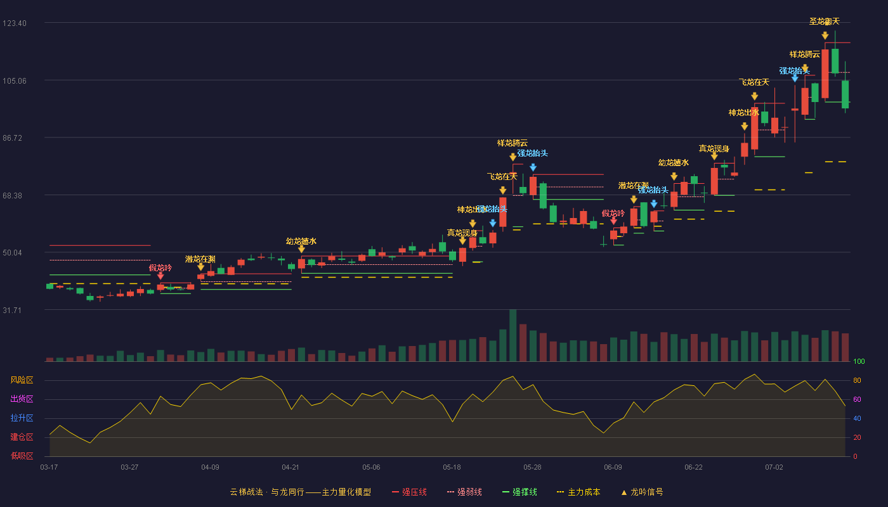Image resolution: width=888 pixels, height=507 pixels.
Task: Click the 幼龙嬉水 arrow near 04-21
Action: [x=301, y=249]
